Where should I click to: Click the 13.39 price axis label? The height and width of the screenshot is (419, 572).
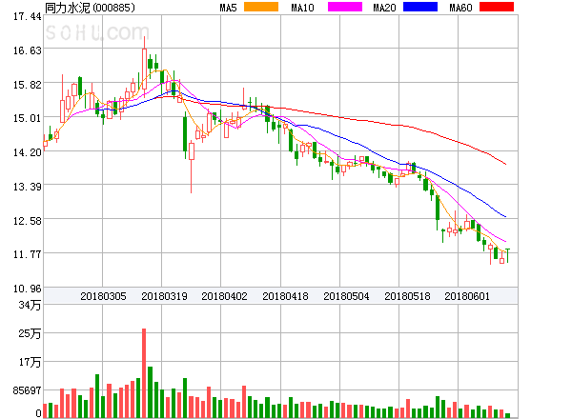tap(28, 187)
